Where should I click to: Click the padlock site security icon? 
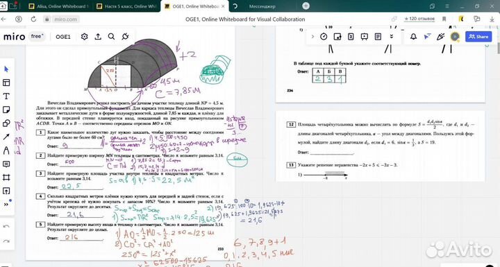point(47,19)
